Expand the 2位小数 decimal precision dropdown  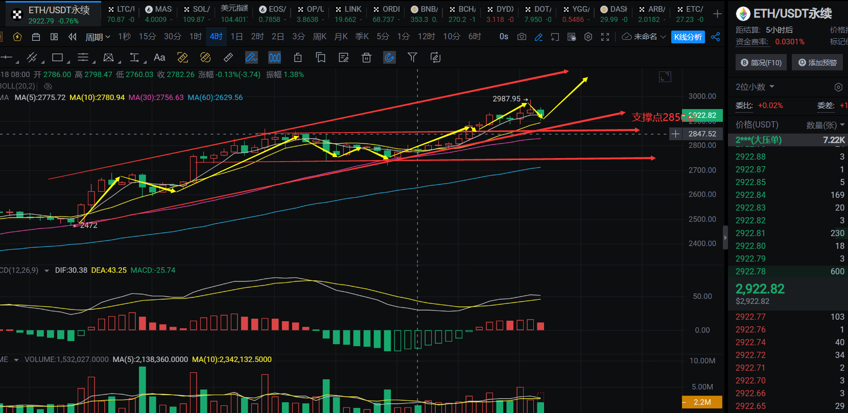click(755, 87)
